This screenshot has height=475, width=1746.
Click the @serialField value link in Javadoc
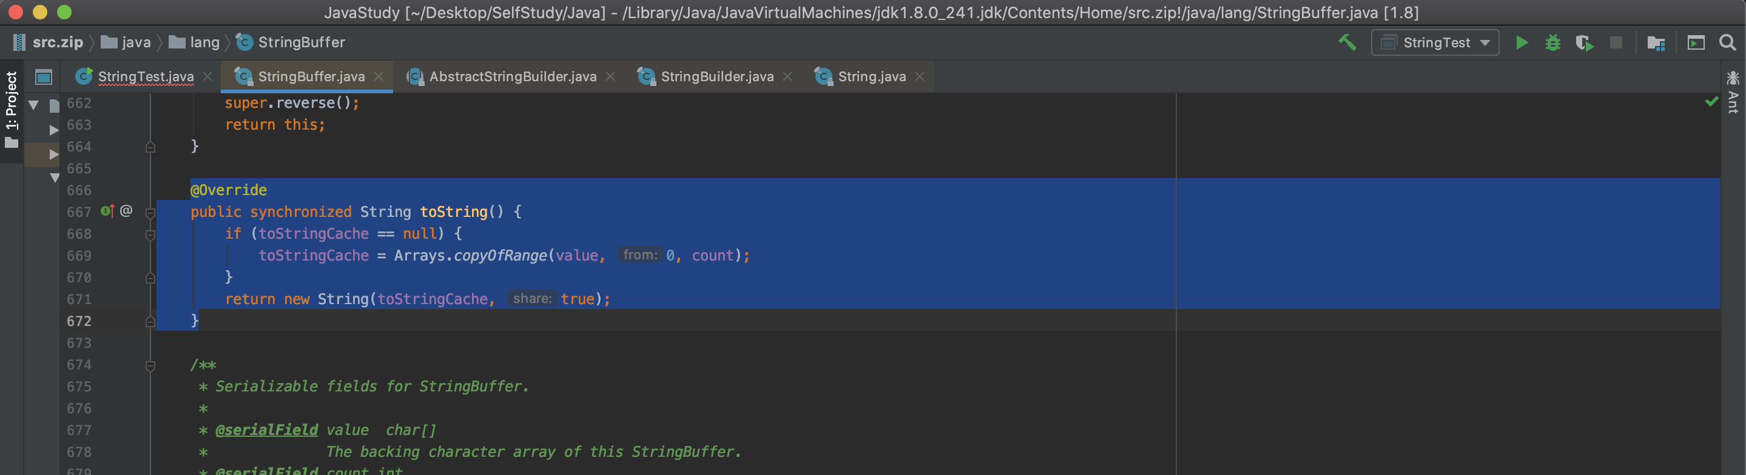pos(266,430)
